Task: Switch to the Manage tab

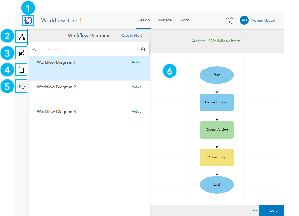Action: click(165, 20)
